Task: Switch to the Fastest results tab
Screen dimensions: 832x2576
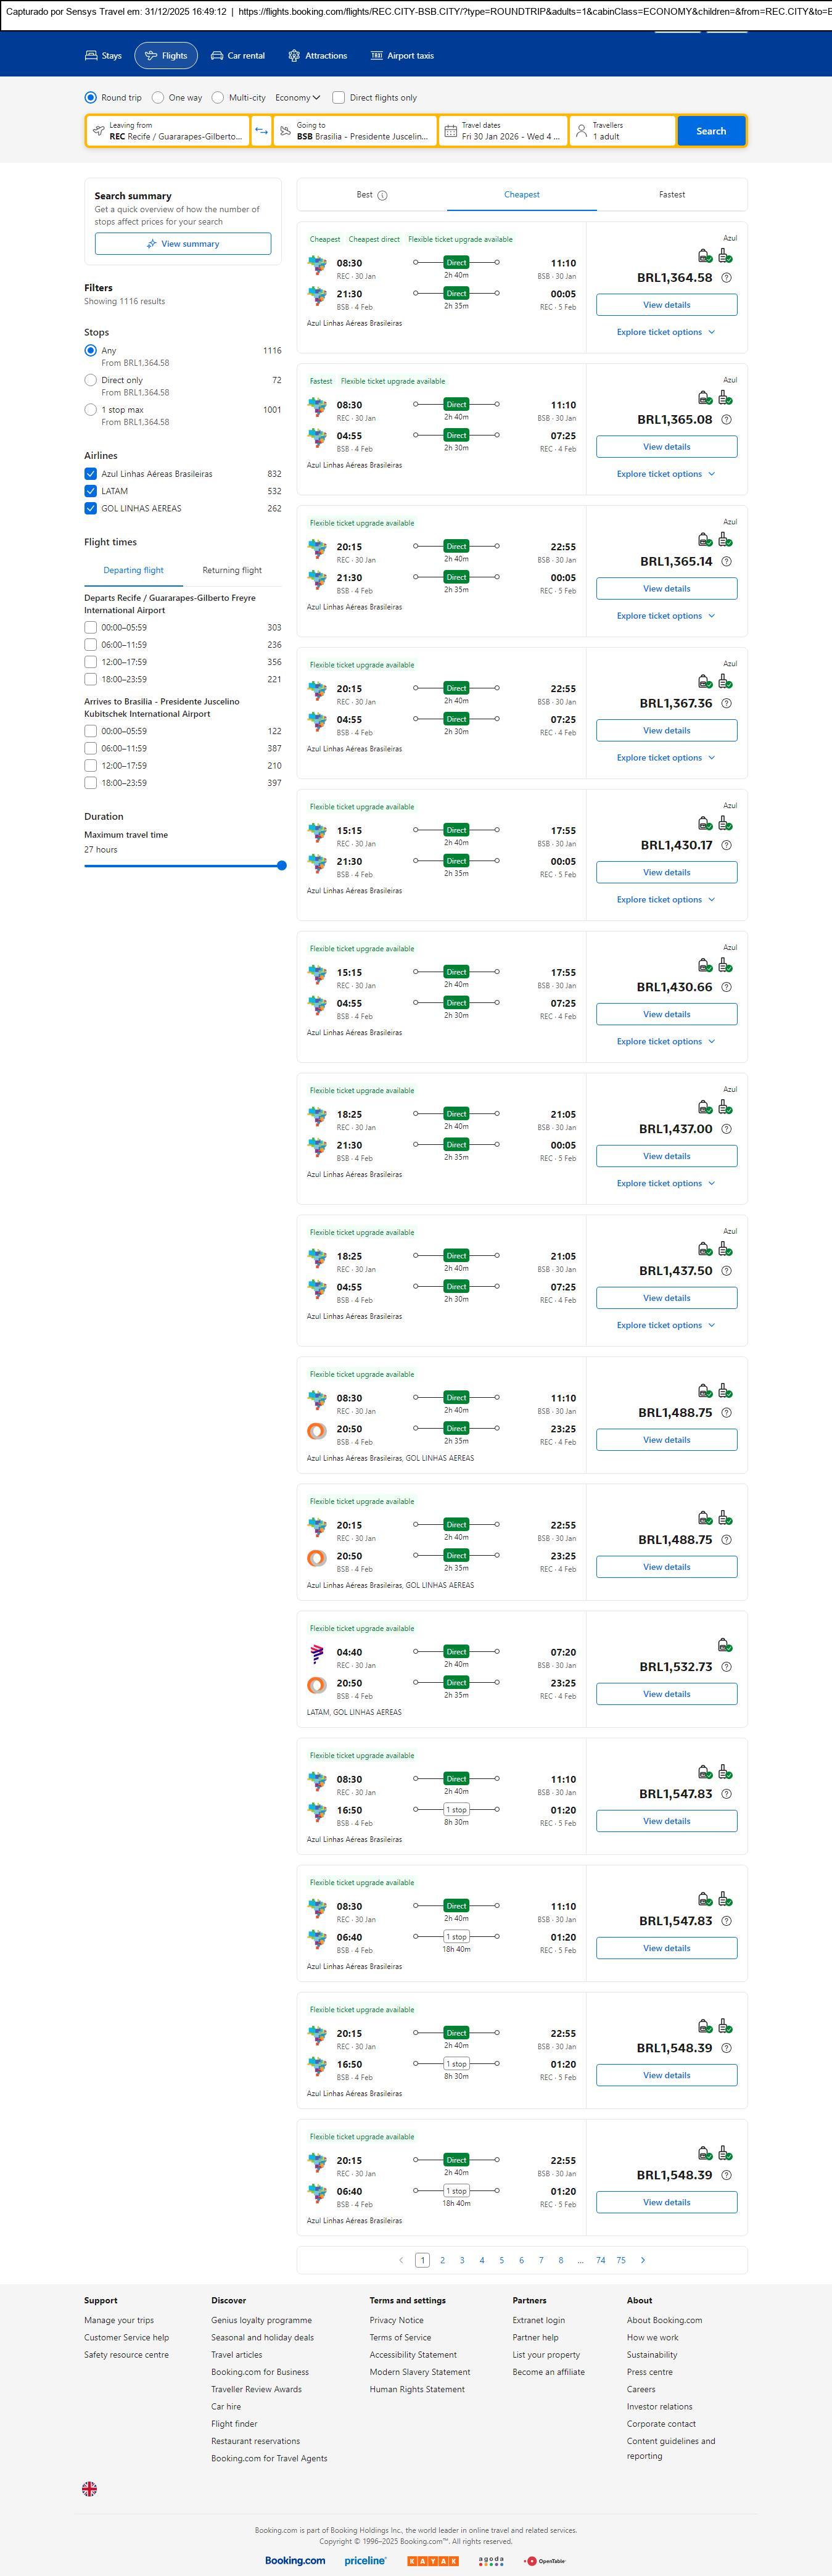Action: click(672, 195)
